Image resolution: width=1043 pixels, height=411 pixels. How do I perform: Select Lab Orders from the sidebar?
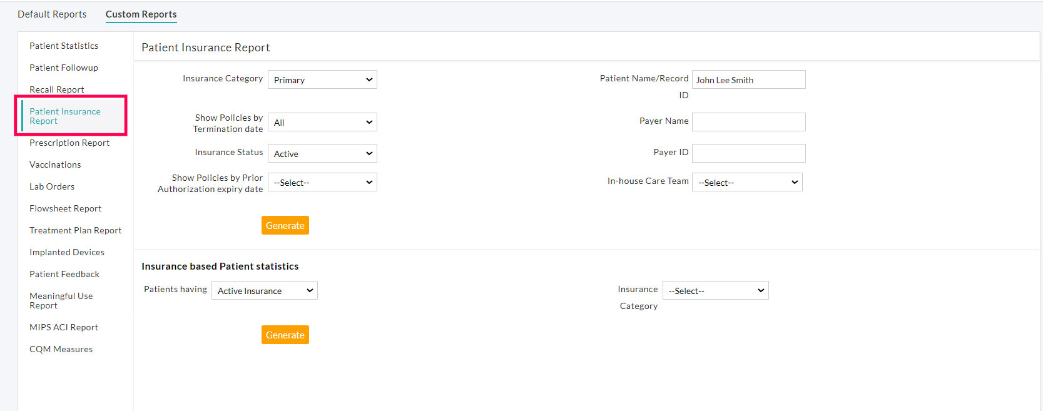[x=52, y=186]
